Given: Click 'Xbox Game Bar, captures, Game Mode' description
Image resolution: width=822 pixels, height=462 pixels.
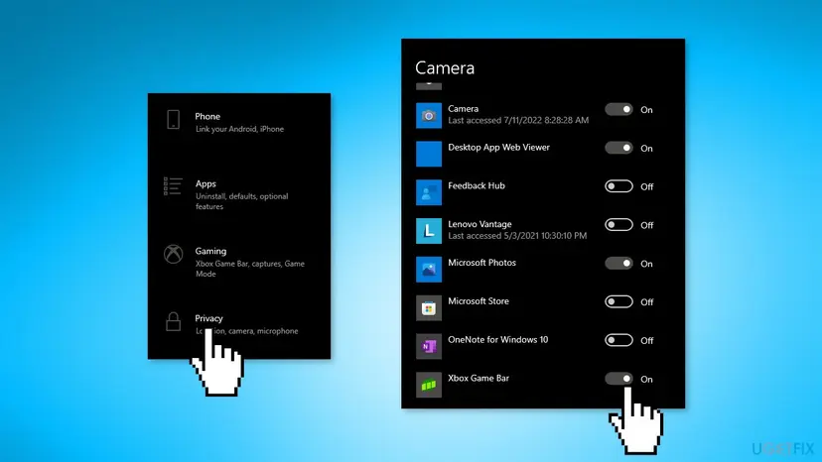Looking at the screenshot, I should tap(249, 269).
